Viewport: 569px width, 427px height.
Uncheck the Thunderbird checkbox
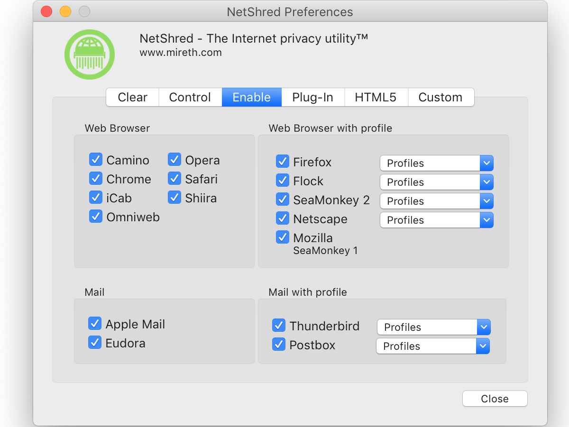coord(279,325)
